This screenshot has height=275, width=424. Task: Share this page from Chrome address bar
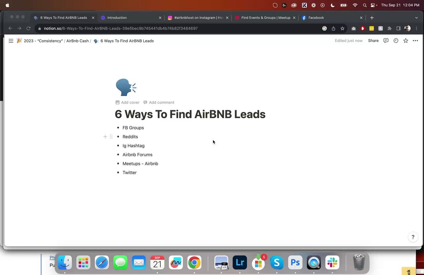[333, 28]
